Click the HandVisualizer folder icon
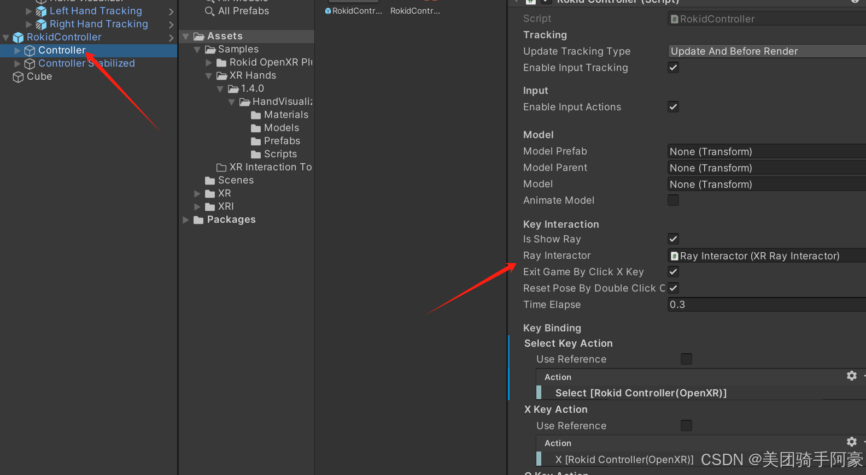 [245, 102]
